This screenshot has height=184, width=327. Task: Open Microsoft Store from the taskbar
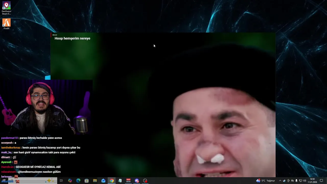click(x=87, y=181)
